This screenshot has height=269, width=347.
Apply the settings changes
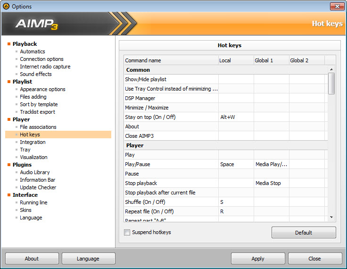[258, 259]
